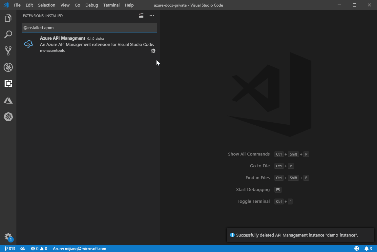Open the extensions More Actions ellipsis menu
Image resolution: width=377 pixels, height=252 pixels.
coord(152,16)
